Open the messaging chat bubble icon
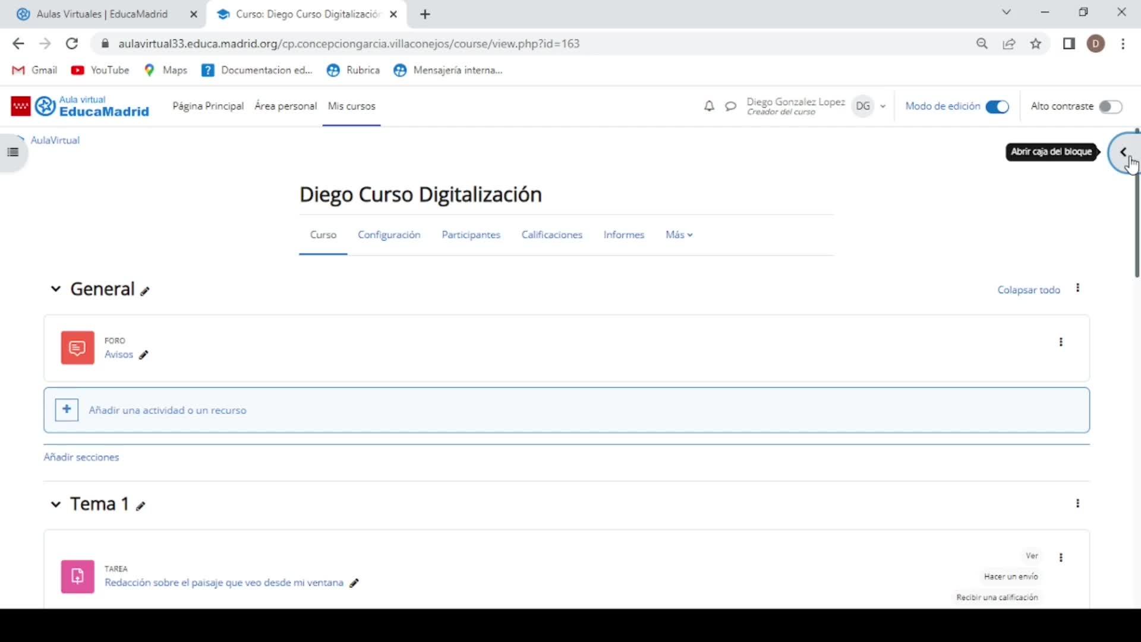1141x642 pixels. point(730,106)
